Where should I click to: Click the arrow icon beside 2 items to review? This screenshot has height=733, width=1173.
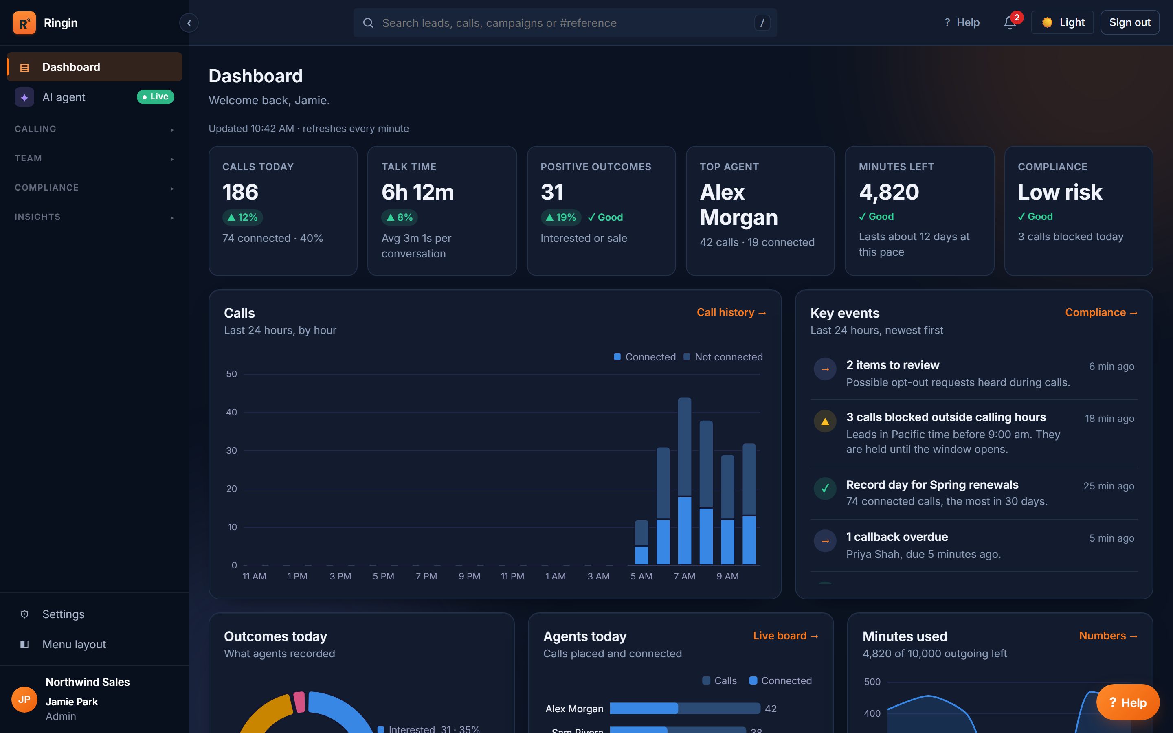click(825, 369)
